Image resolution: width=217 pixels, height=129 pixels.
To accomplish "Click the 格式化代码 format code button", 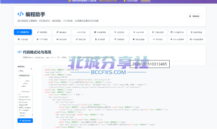I will click(x=25, y=121).
